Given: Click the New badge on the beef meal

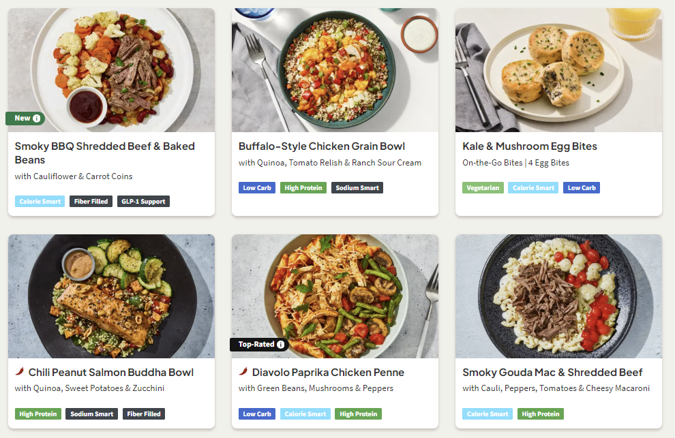Looking at the screenshot, I should pos(22,119).
